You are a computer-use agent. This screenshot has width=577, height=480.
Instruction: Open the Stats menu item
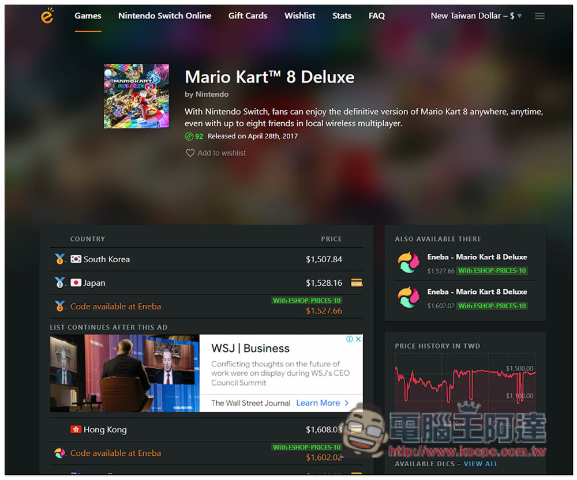coord(342,16)
